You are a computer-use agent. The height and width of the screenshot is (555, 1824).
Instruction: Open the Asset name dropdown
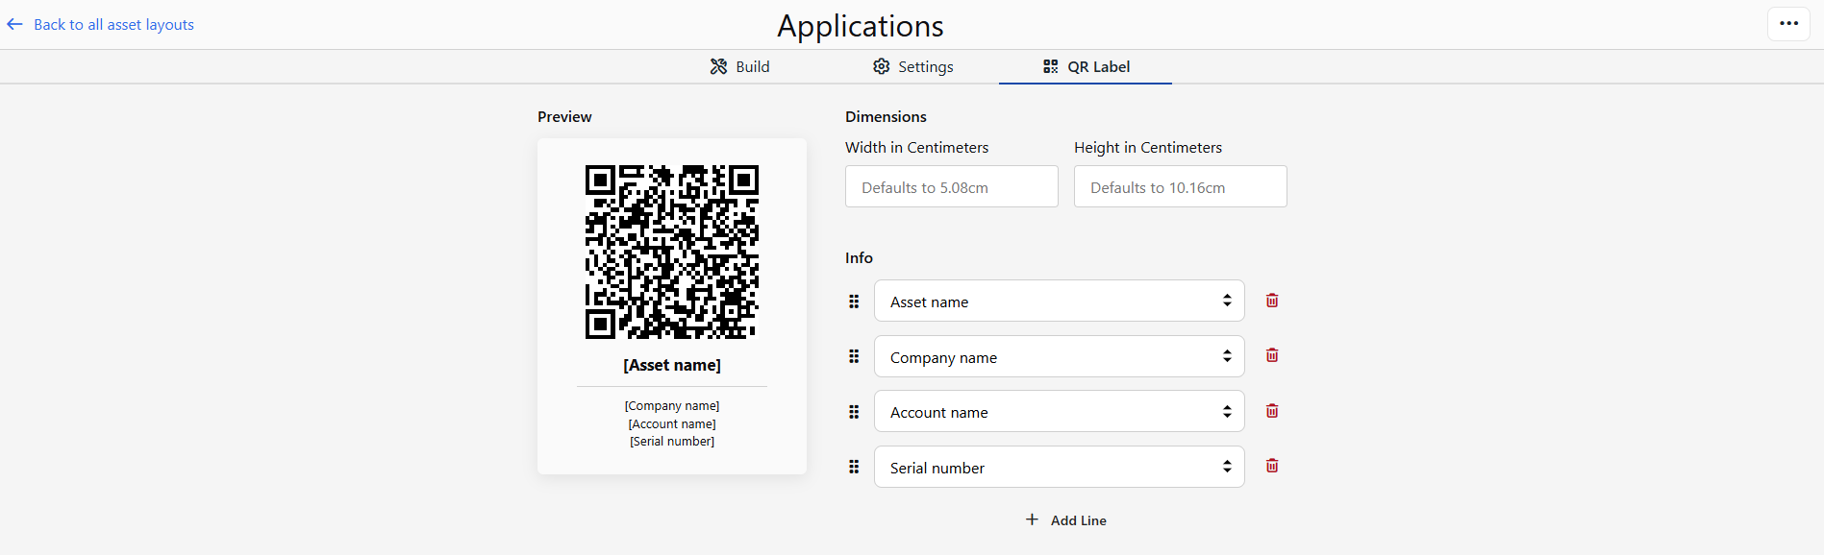[x=1060, y=301]
